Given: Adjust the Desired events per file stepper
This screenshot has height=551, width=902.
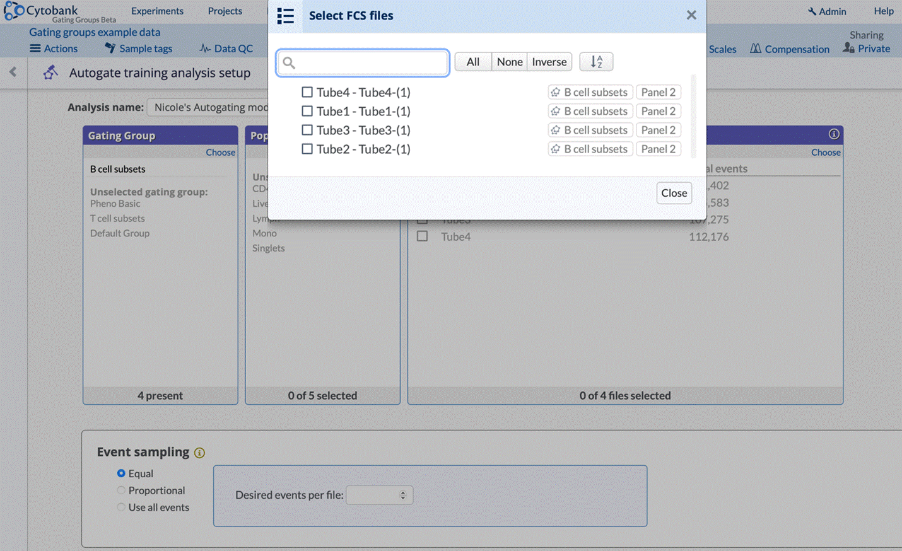Looking at the screenshot, I should [x=402, y=496].
